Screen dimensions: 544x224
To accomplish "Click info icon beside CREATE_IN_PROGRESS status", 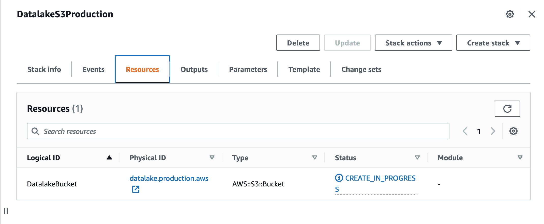I will 339,178.
